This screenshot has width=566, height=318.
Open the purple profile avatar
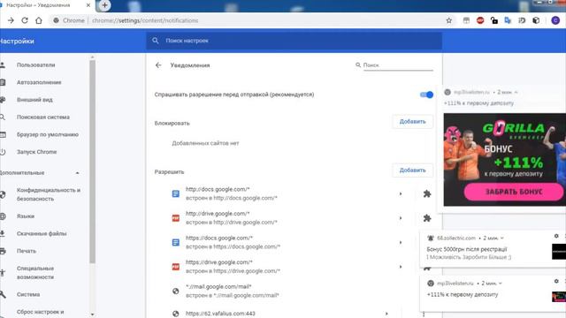[555, 20]
